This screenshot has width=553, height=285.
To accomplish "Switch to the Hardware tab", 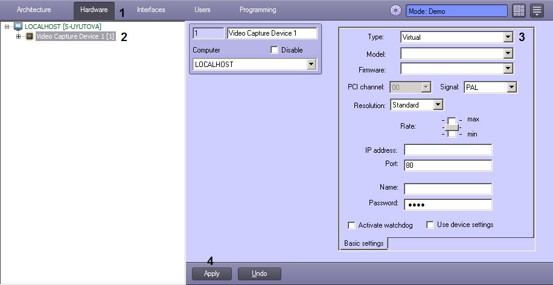I will pyautogui.click(x=94, y=10).
